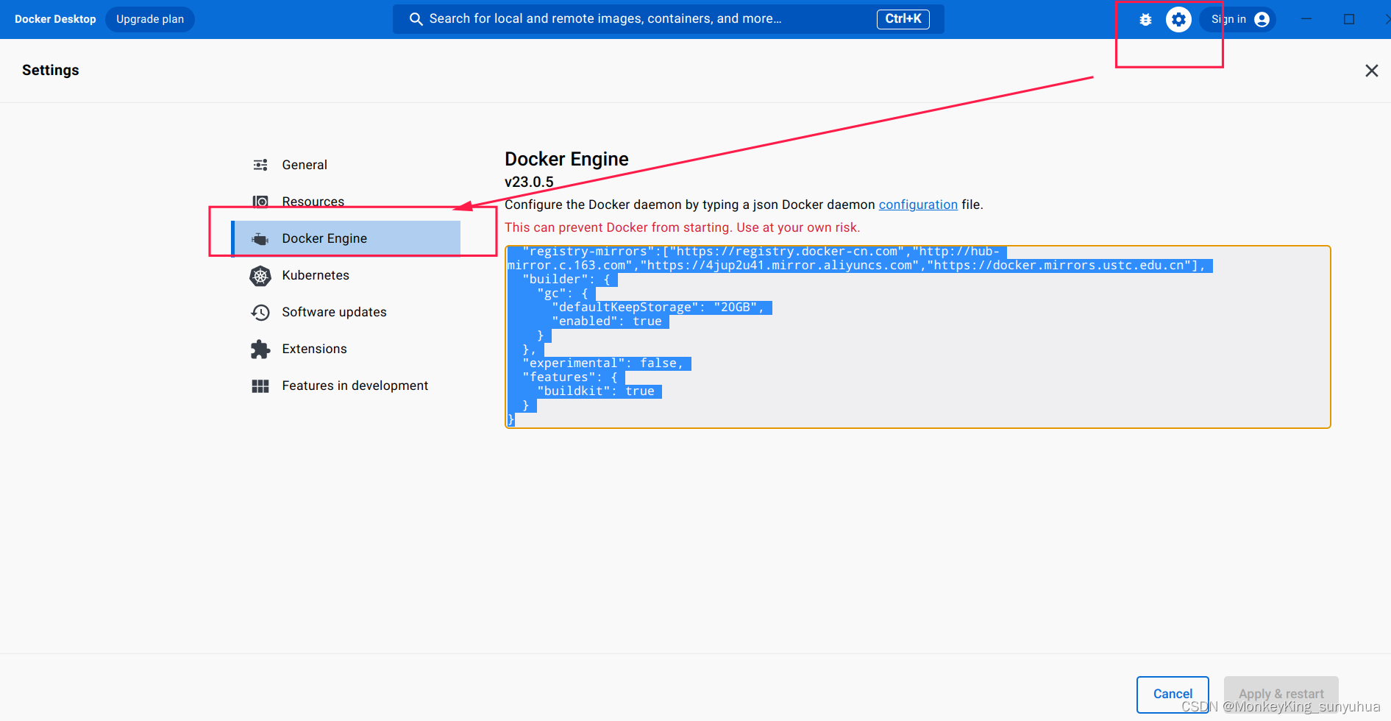Click the Software updates history icon
1391x721 pixels.
[260, 313]
